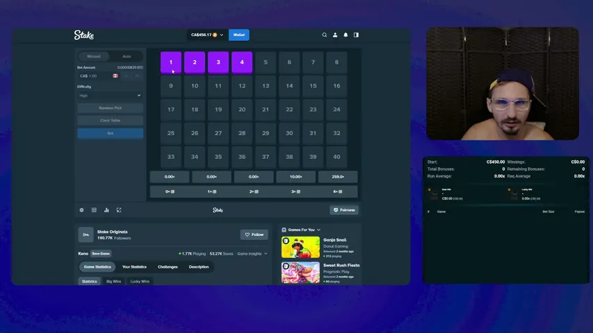Screen dimensions: 593x333
Task: Click the blue Bet button
Action: (x=110, y=133)
